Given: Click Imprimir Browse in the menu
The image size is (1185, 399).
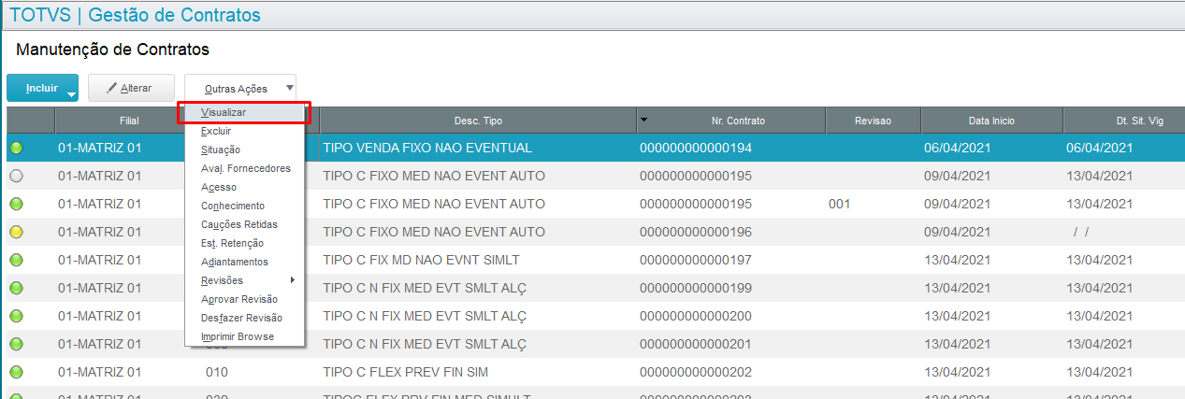Looking at the screenshot, I should click(x=244, y=336).
